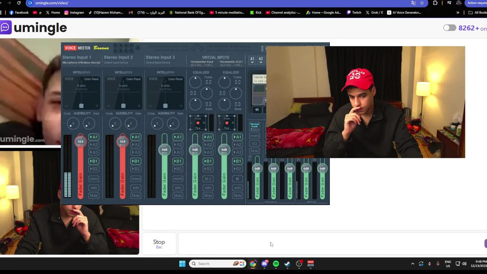The width and height of the screenshot is (487, 274).
Task: Open the browser extensions puzzle icon
Action: (435, 3)
